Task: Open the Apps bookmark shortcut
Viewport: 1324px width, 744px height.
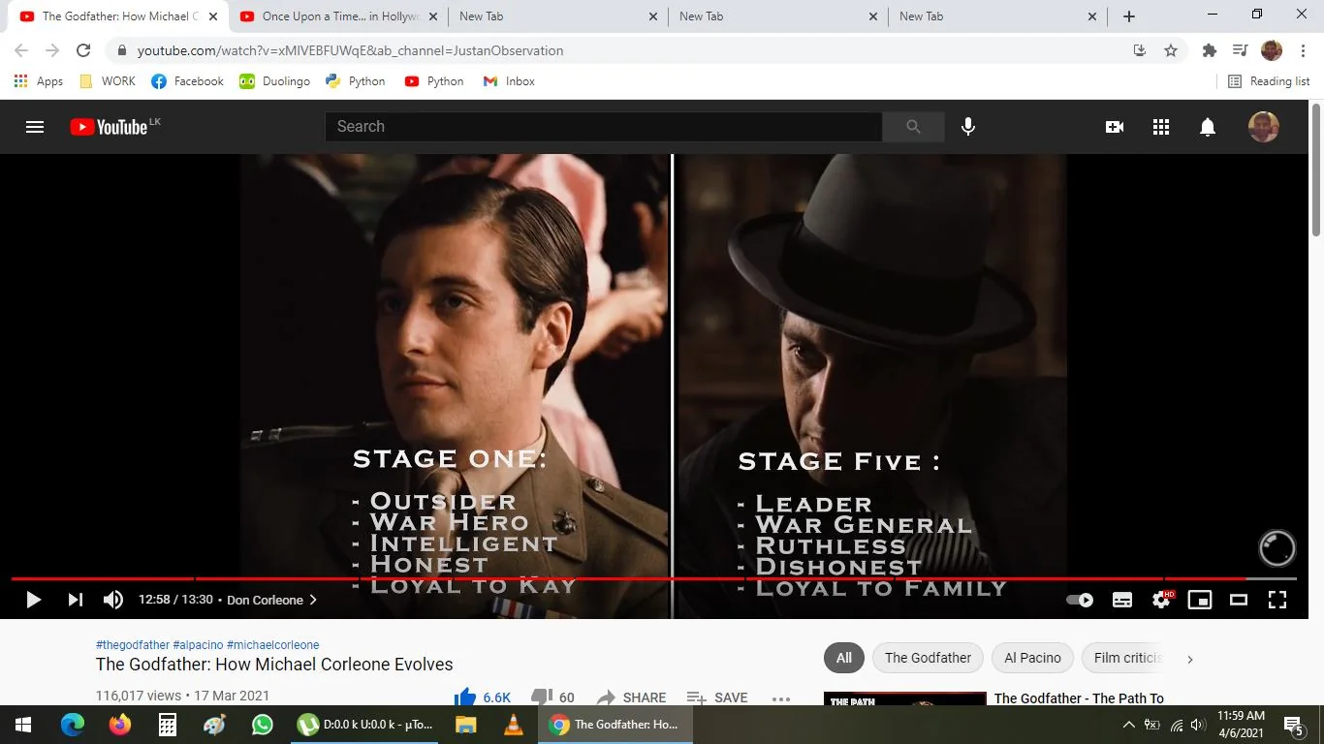Action: tap(39, 81)
